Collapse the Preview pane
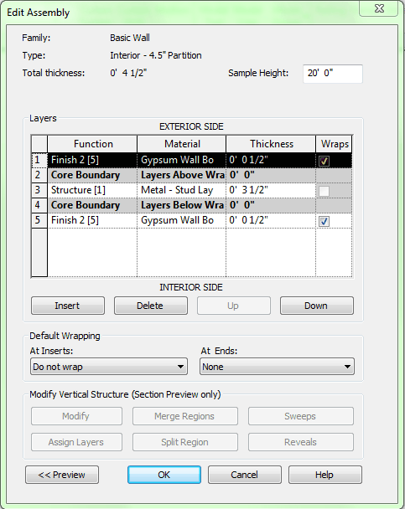The height and width of the screenshot is (509, 405). (62, 475)
